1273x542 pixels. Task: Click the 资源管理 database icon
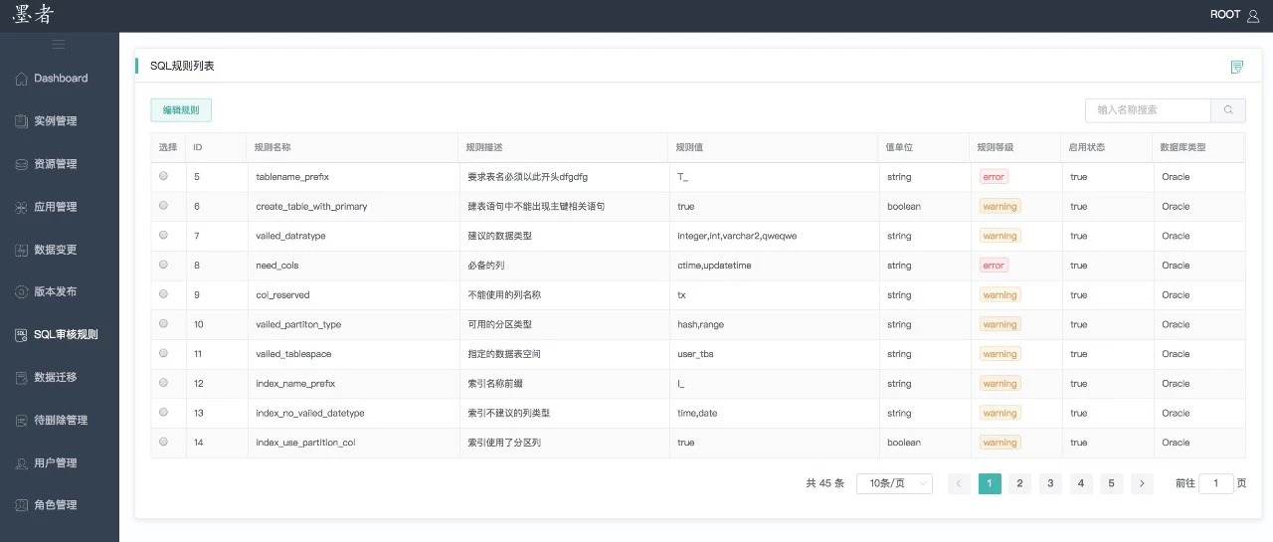[x=22, y=164]
